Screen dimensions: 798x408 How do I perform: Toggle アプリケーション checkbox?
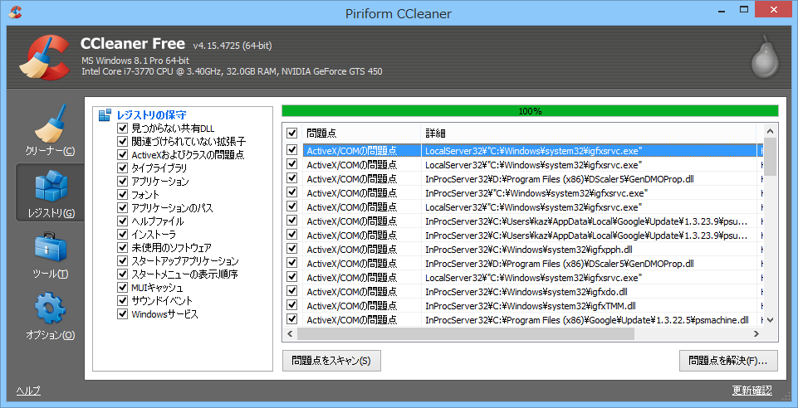(122, 181)
